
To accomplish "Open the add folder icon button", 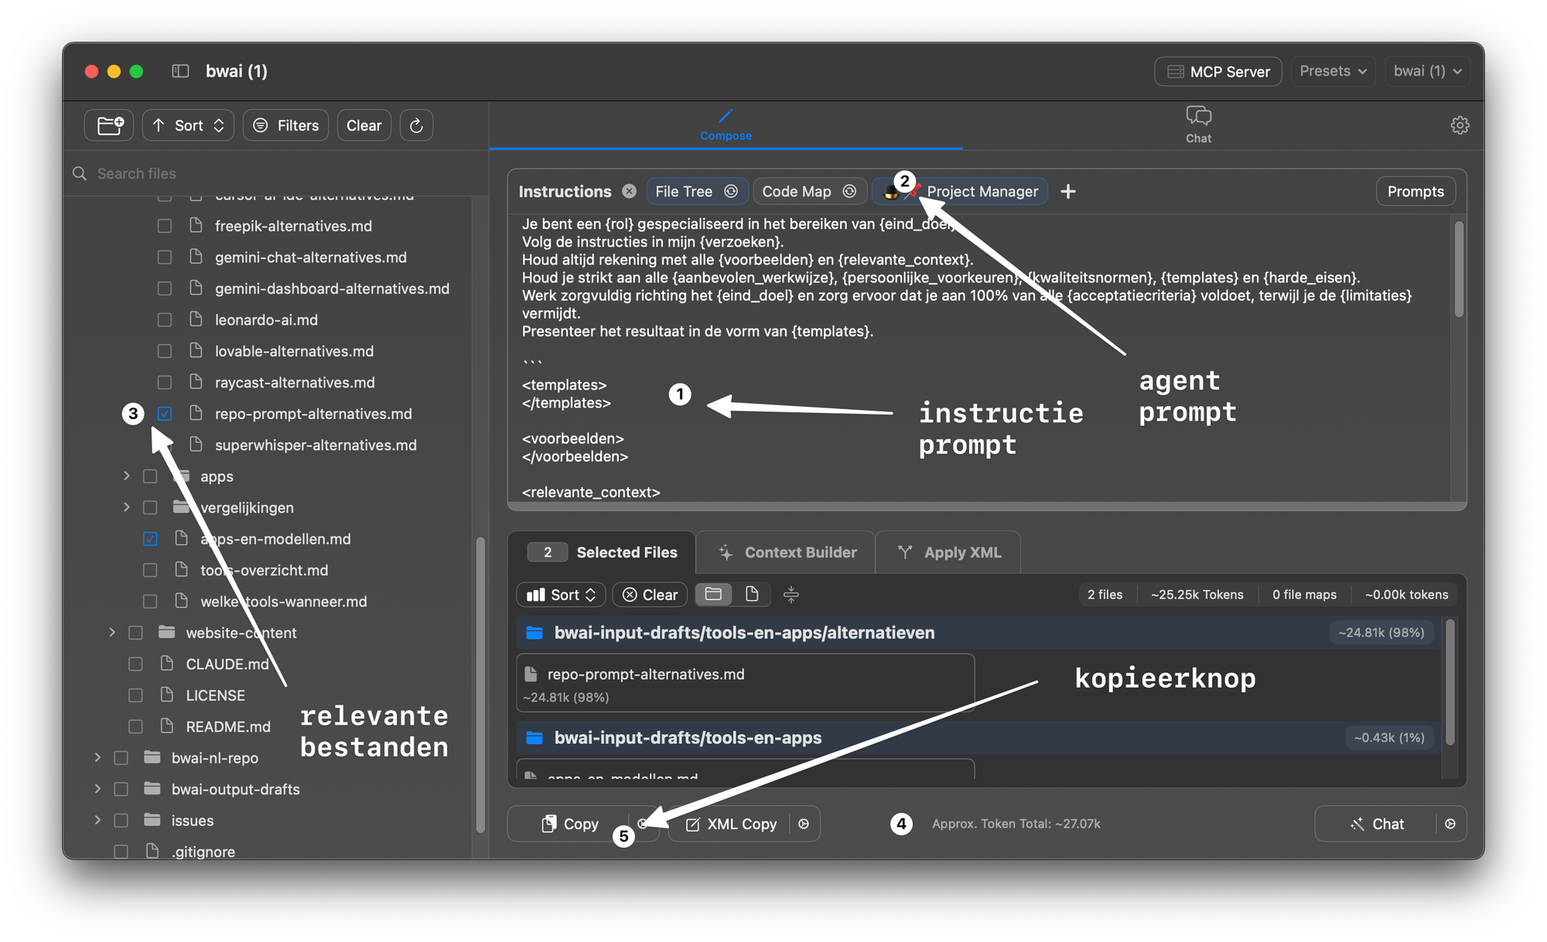I will 109,125.
